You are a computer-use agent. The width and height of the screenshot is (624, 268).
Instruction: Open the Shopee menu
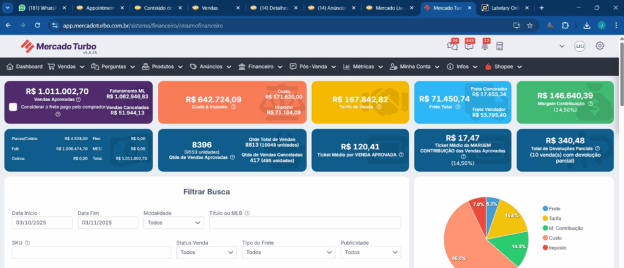[503, 66]
